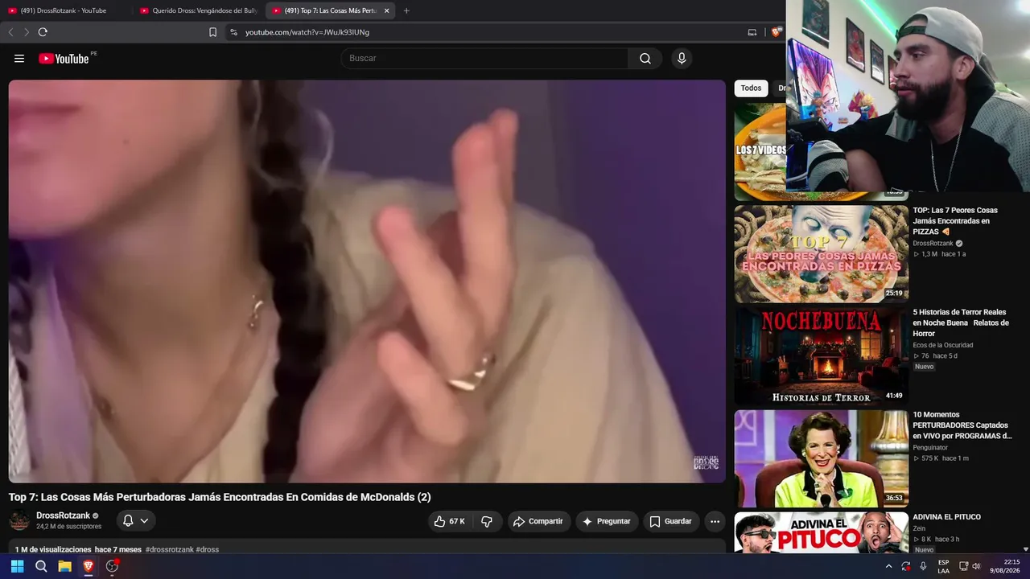
Task: Go to the YouTube home logo
Action: tap(64, 59)
